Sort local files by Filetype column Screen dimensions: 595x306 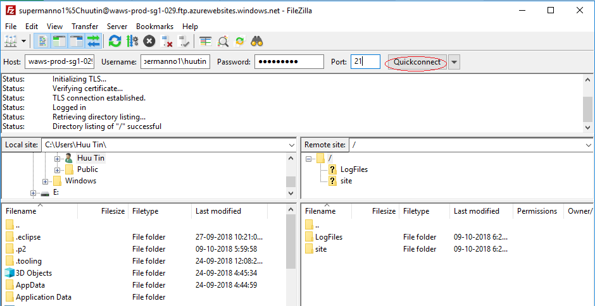pos(161,211)
